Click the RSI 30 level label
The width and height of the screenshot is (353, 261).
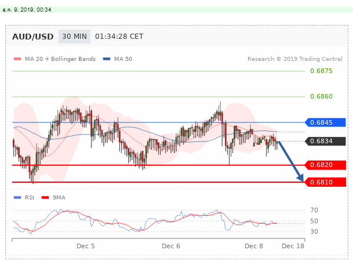[x=314, y=231]
